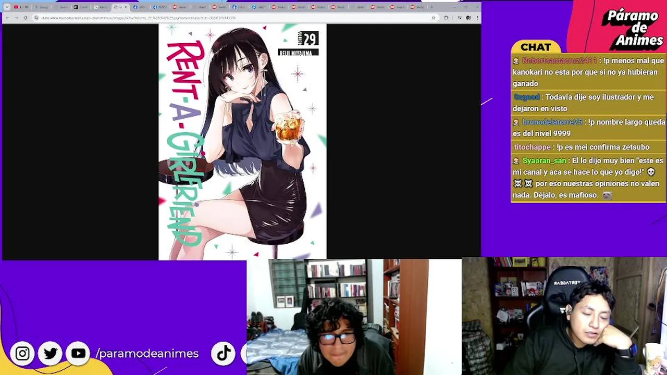Open a new browser tab with plus
Screen dimensions: 667x375
[x=431, y=7]
